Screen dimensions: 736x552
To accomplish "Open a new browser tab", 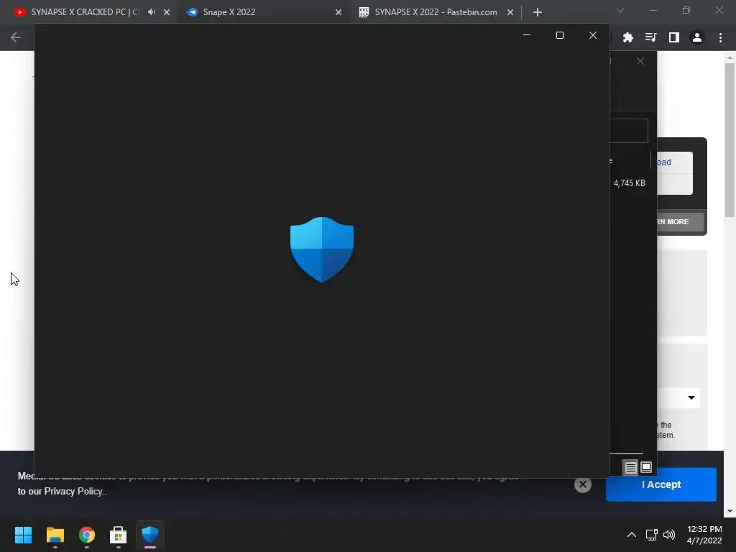I will point(538,12).
